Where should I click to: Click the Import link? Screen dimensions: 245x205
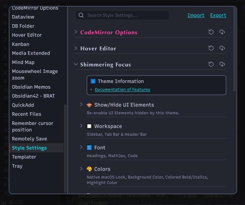coord(196,15)
